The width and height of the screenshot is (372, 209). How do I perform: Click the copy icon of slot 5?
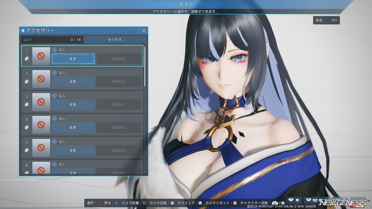tap(27, 150)
